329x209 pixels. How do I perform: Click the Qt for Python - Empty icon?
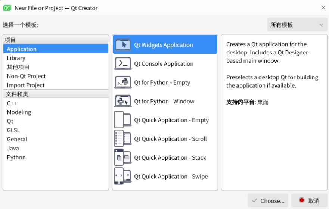point(123,82)
